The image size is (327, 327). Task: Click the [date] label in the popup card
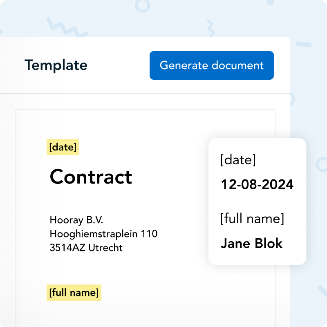pos(238,160)
